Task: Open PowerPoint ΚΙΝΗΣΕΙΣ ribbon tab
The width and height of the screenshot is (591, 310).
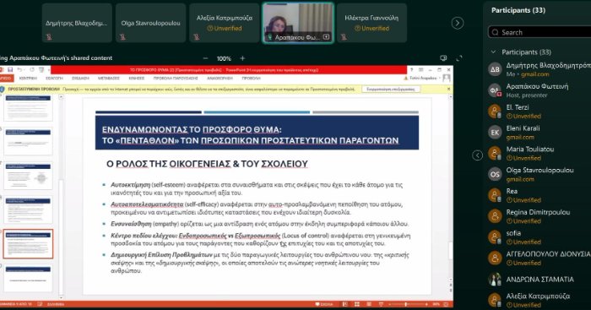Action: tap(137, 78)
